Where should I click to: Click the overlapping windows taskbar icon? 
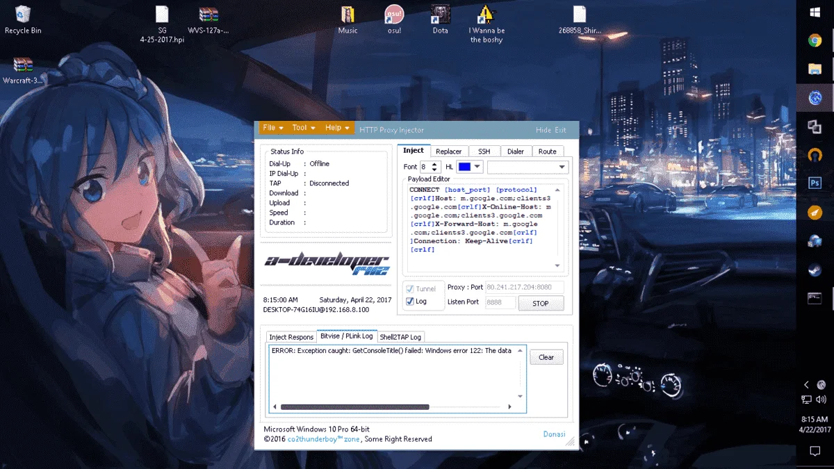[x=815, y=126]
